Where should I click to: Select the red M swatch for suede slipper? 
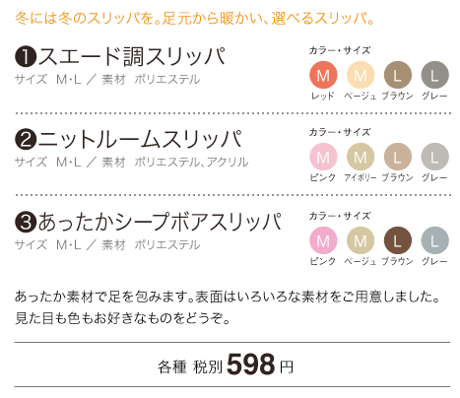point(323,75)
